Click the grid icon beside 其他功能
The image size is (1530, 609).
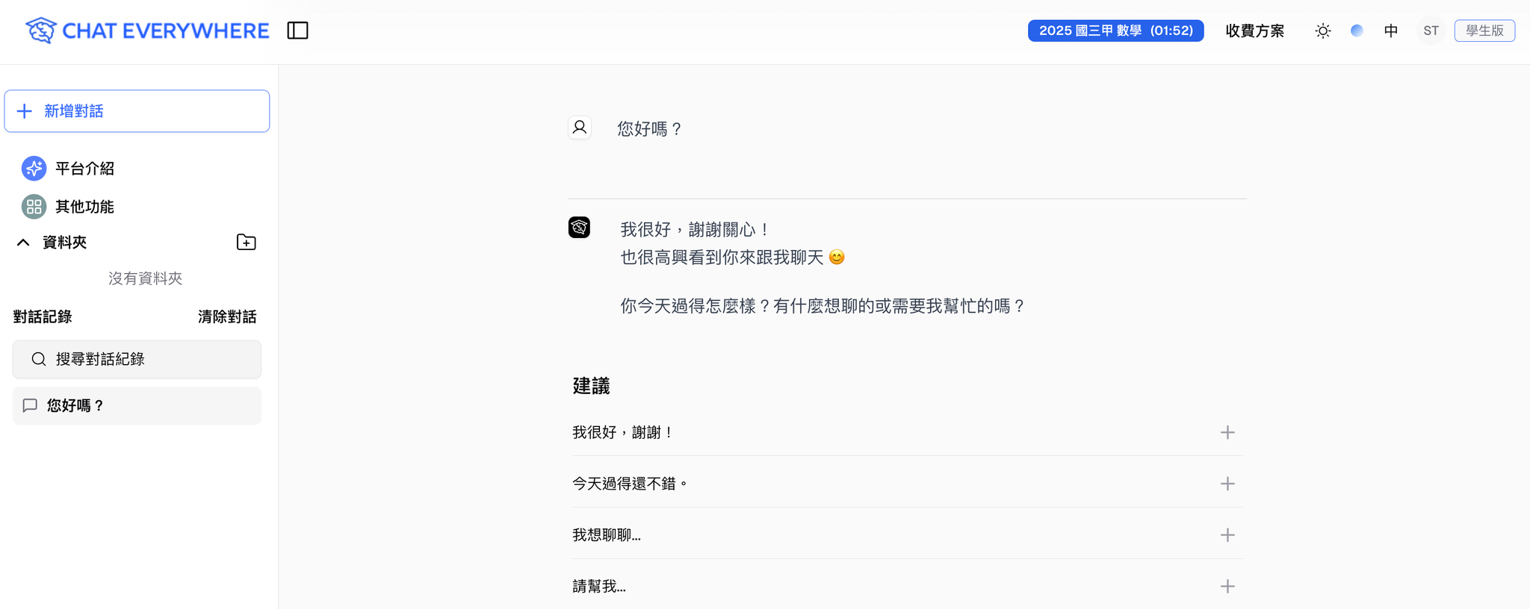tap(34, 207)
